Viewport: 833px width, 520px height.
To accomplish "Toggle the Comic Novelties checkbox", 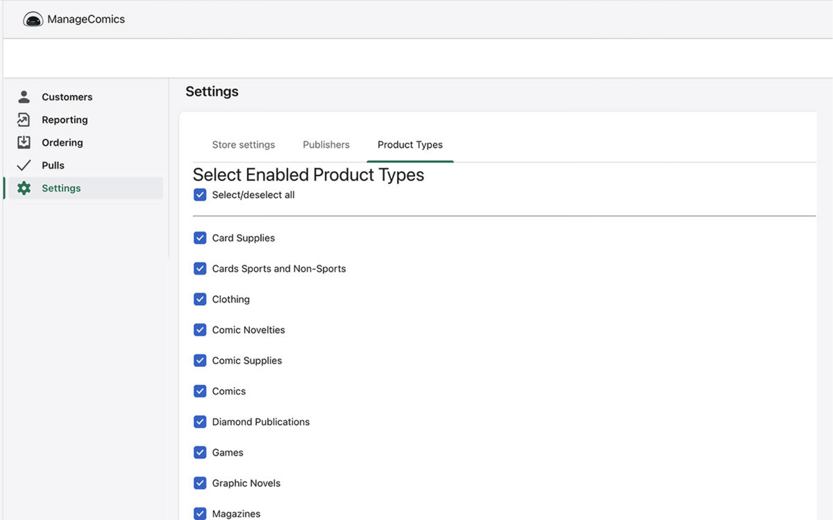I will (200, 330).
